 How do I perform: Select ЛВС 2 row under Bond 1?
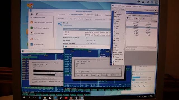click(87, 35)
